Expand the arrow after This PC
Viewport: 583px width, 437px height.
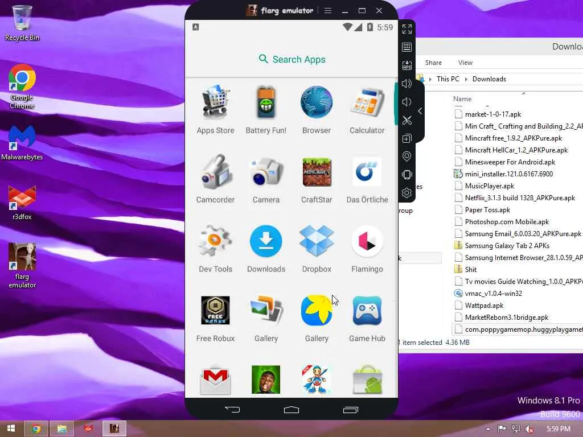click(x=466, y=79)
